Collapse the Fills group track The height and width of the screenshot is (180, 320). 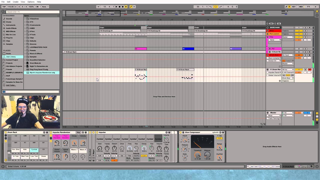(x=267, y=37)
